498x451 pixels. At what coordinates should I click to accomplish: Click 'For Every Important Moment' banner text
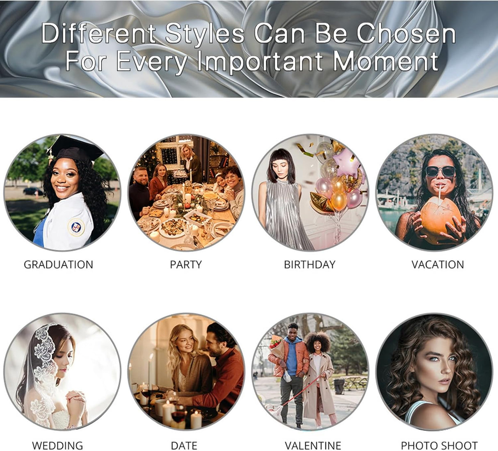coord(251,61)
